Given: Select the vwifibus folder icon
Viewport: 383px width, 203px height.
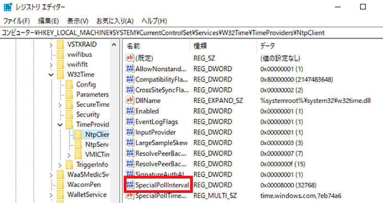Looking at the screenshot, I should tap(60, 54).
